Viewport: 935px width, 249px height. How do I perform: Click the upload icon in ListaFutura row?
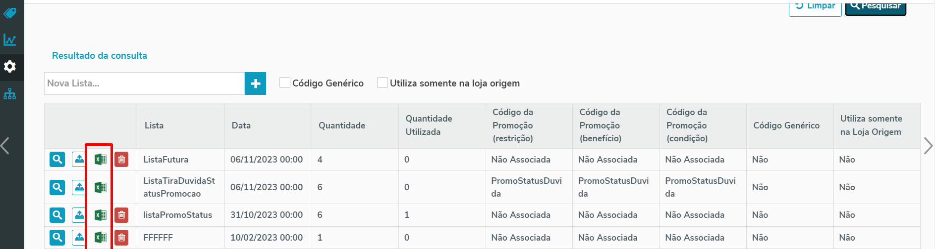click(x=79, y=160)
